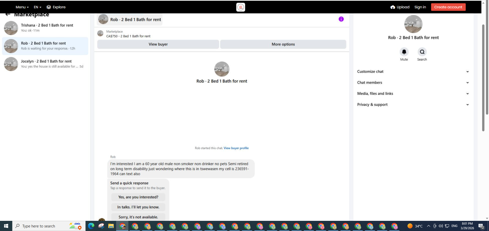489x231 pixels.
Task: Click the Sign in link
Action: 420,7
